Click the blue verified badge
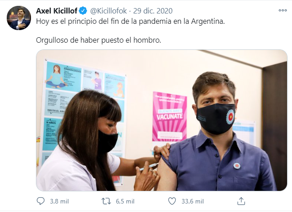Image resolution: width=292 pixels, height=212 pixels. click(83, 11)
